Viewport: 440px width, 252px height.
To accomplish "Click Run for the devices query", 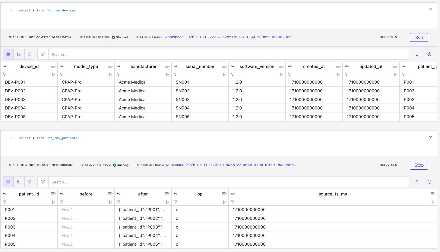I will coord(419,37).
